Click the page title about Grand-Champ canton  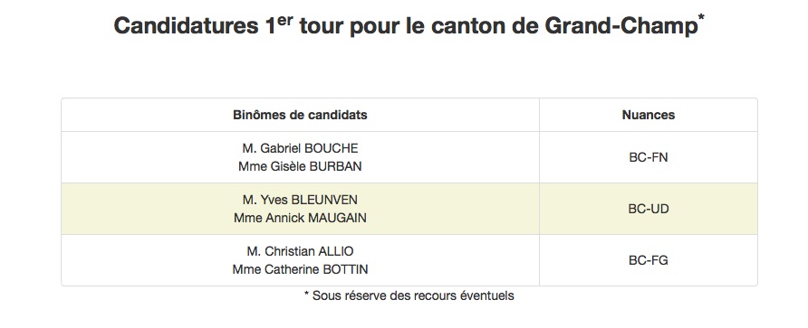(409, 25)
